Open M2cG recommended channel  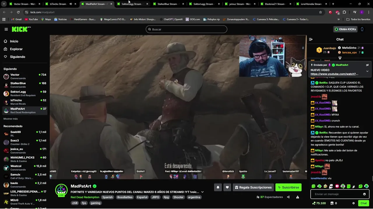pos(25,202)
